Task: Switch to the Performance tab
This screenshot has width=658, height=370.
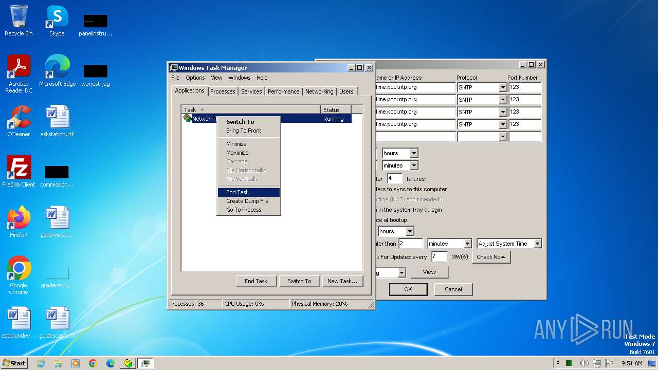Action: click(283, 91)
